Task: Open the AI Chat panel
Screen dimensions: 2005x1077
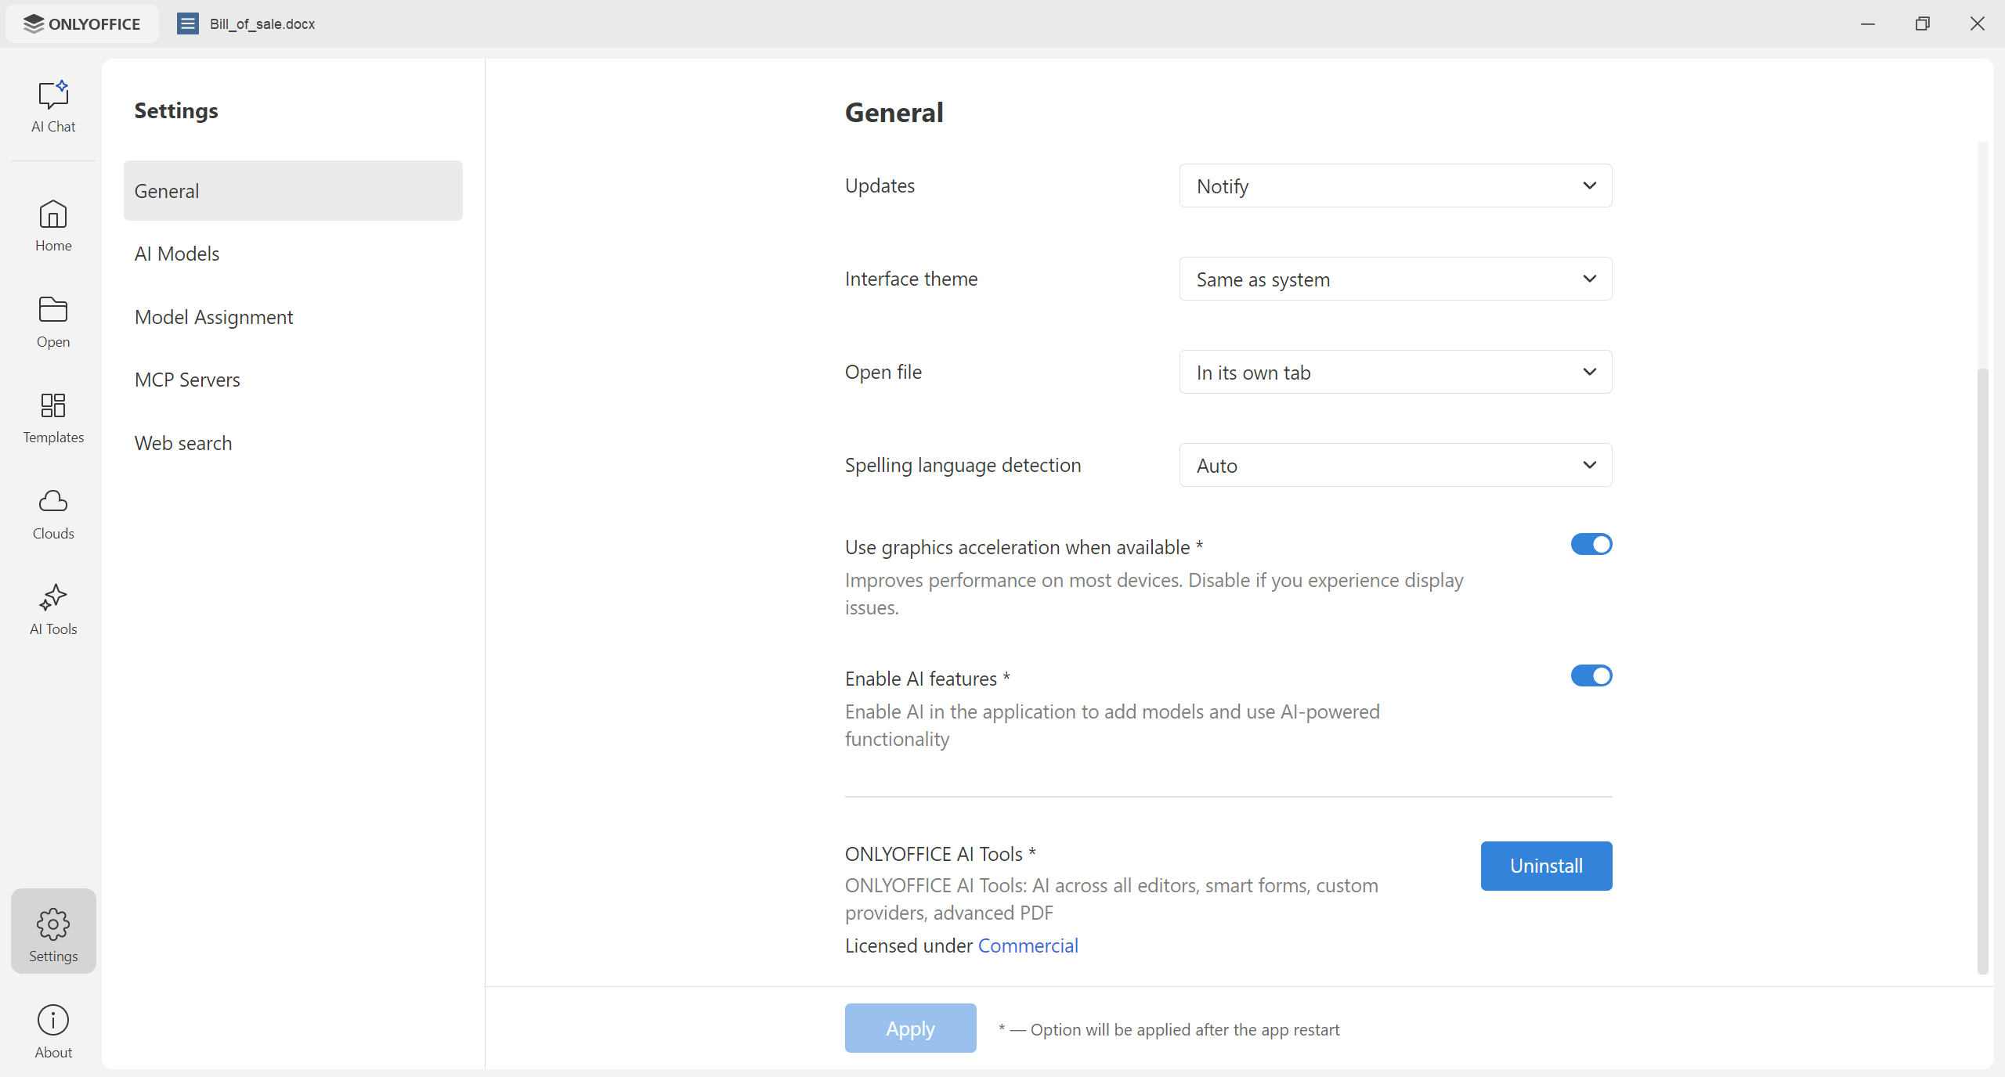Action: coord(53,107)
